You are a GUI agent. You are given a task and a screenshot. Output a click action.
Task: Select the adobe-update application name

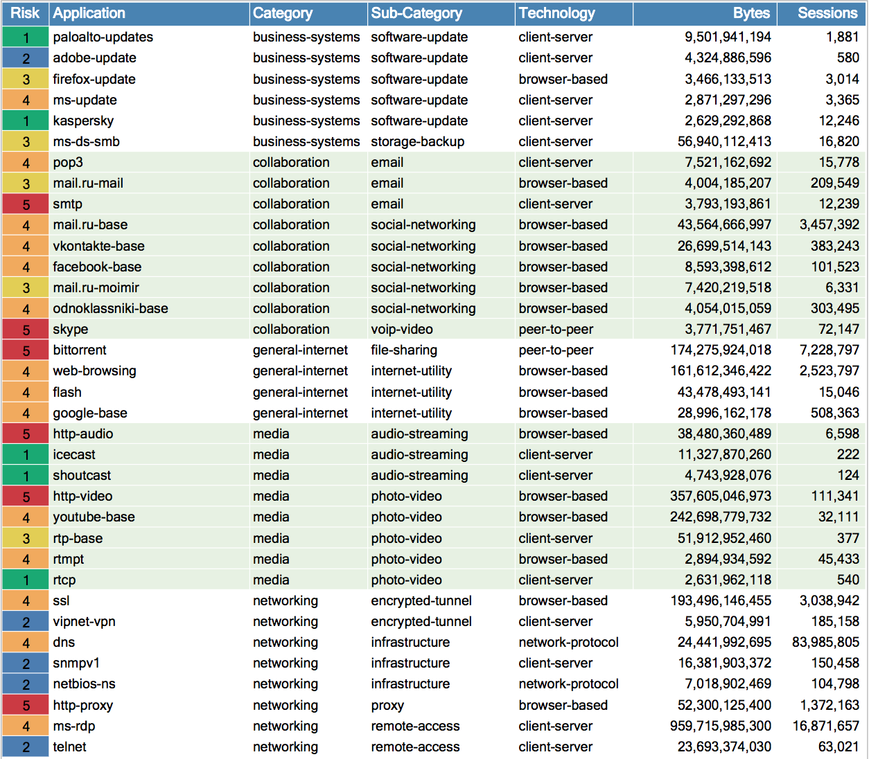(x=94, y=58)
